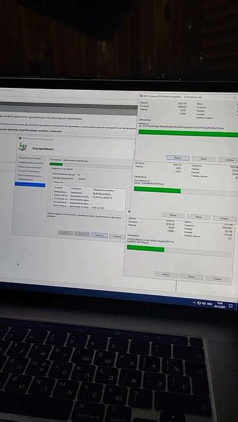Click the backup wizard title bar icon
Screen dimensions: 238x422
[20, 138]
